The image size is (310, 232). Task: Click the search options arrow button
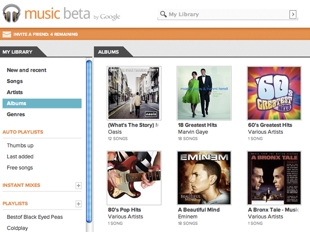[x=293, y=15]
